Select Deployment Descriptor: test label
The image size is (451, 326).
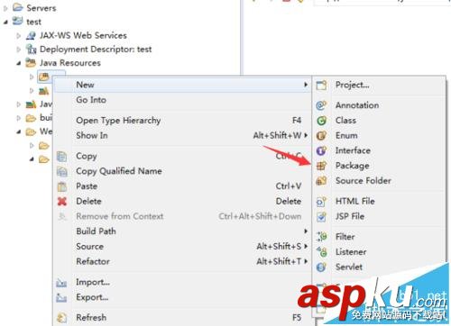click(x=96, y=50)
